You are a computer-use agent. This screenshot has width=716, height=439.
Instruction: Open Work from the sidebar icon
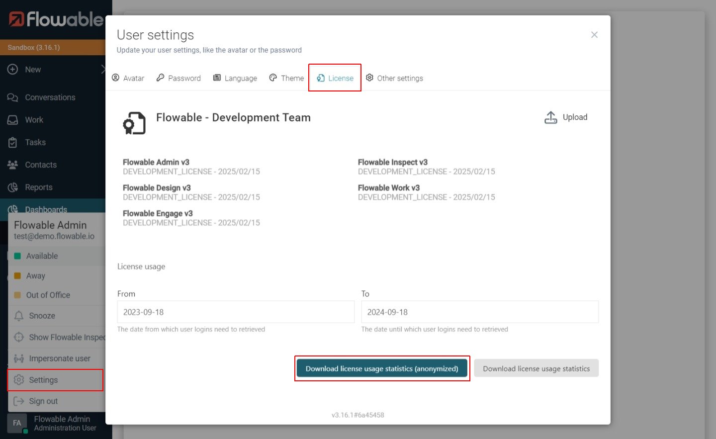pyautogui.click(x=12, y=119)
